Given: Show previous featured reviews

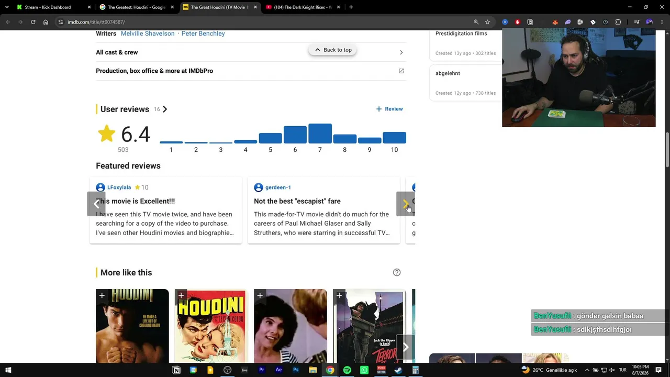Looking at the screenshot, I should [96, 204].
